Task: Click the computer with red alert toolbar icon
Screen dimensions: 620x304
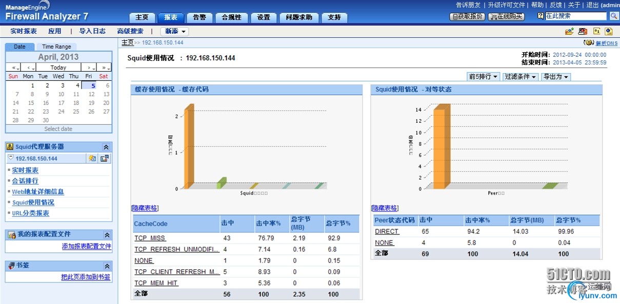Action: [583, 31]
